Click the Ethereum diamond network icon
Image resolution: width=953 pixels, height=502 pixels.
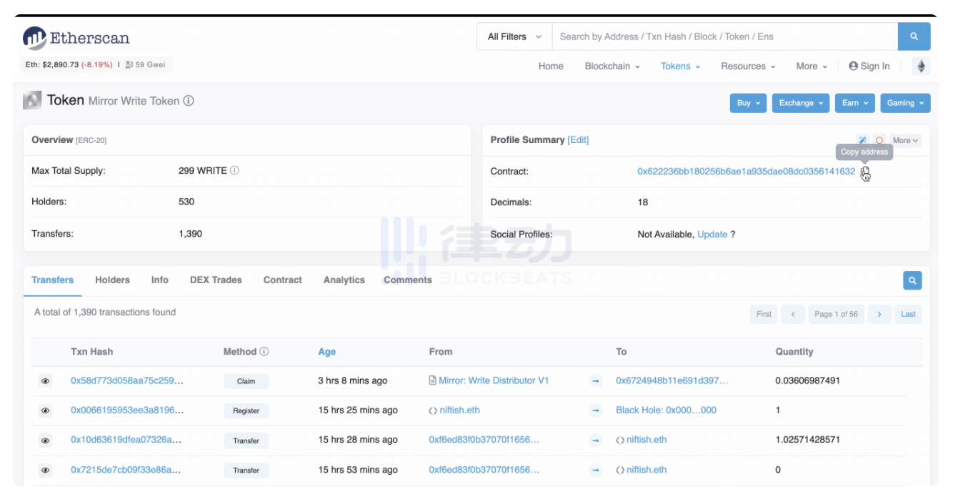coord(921,67)
